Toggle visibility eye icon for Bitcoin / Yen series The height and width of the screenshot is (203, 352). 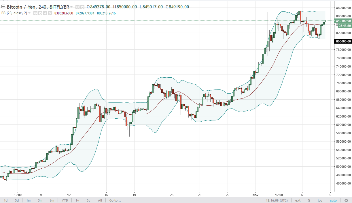pos(77,7)
